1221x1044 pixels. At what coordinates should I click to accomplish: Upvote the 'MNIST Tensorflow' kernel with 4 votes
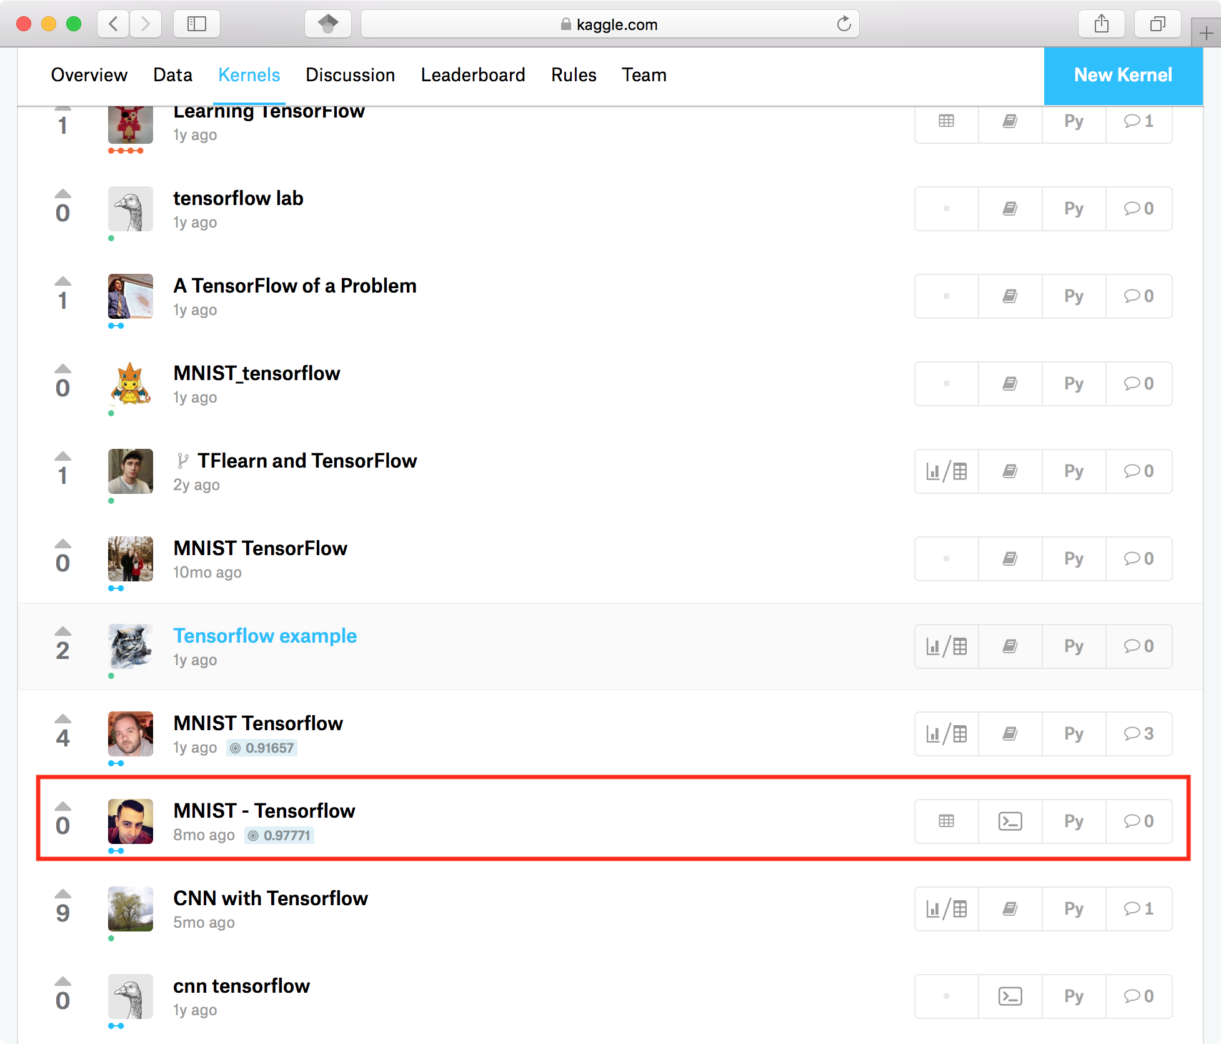pos(63,719)
